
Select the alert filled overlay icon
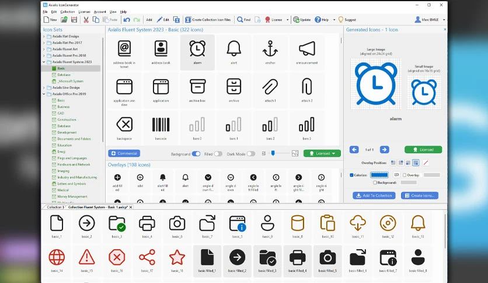click(162, 181)
